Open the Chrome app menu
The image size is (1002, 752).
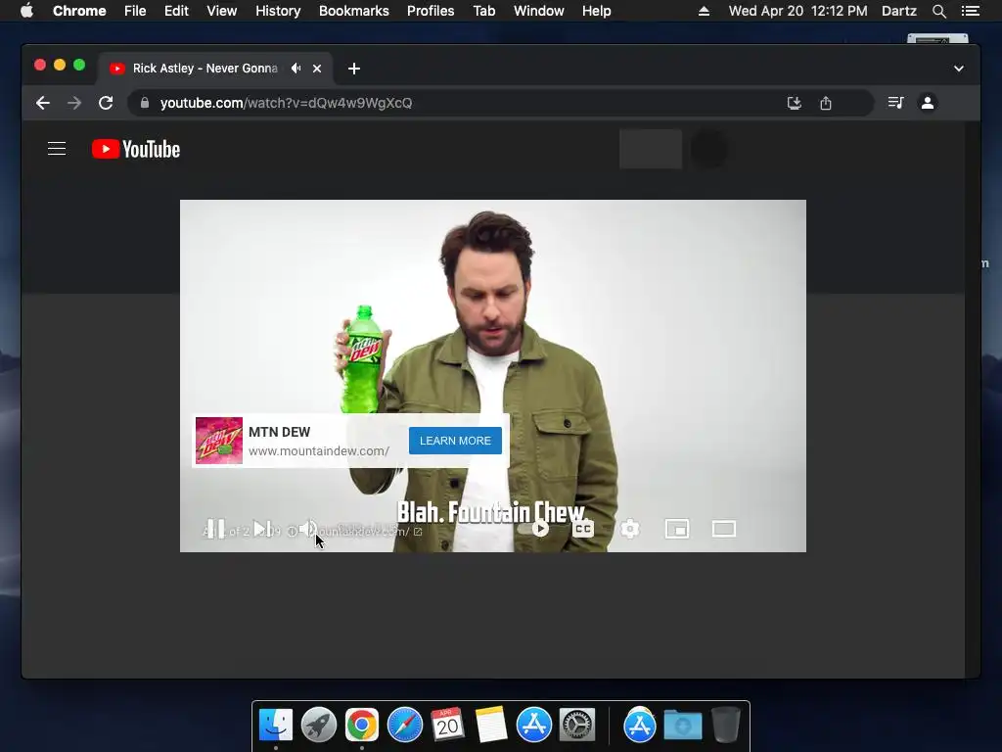click(79, 11)
